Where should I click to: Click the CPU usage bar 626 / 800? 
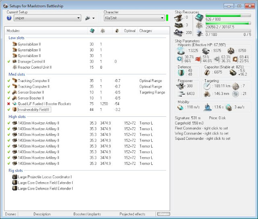[x=229, y=15]
